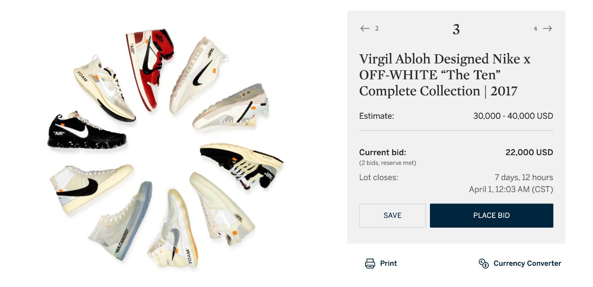Click the left arrow to previous lot
The image size is (593, 287).
365,28
